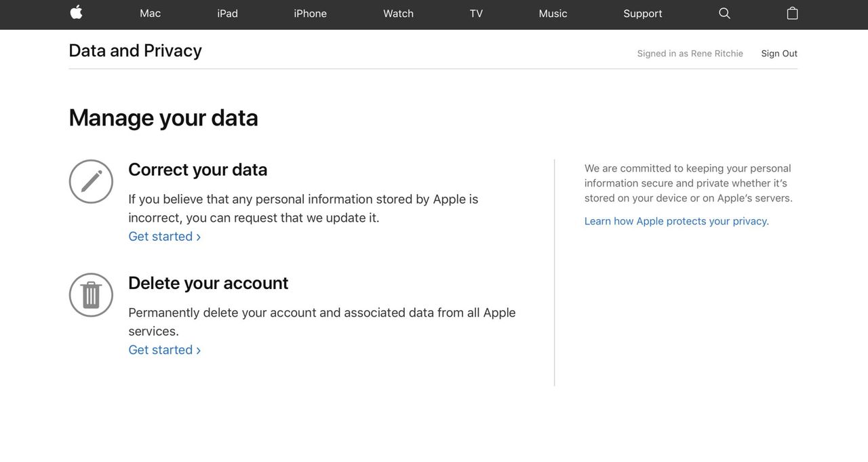Open the Watch menu item

tap(398, 14)
